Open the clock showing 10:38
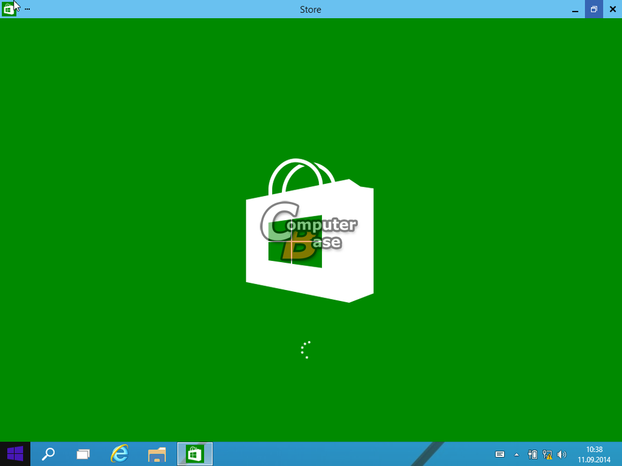Viewport: 622px width, 466px height. pyautogui.click(x=594, y=454)
